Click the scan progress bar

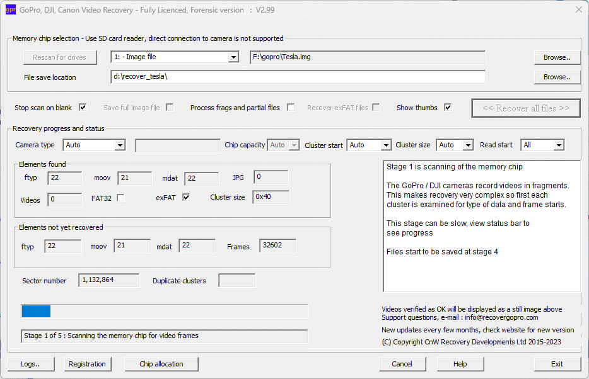click(164, 312)
